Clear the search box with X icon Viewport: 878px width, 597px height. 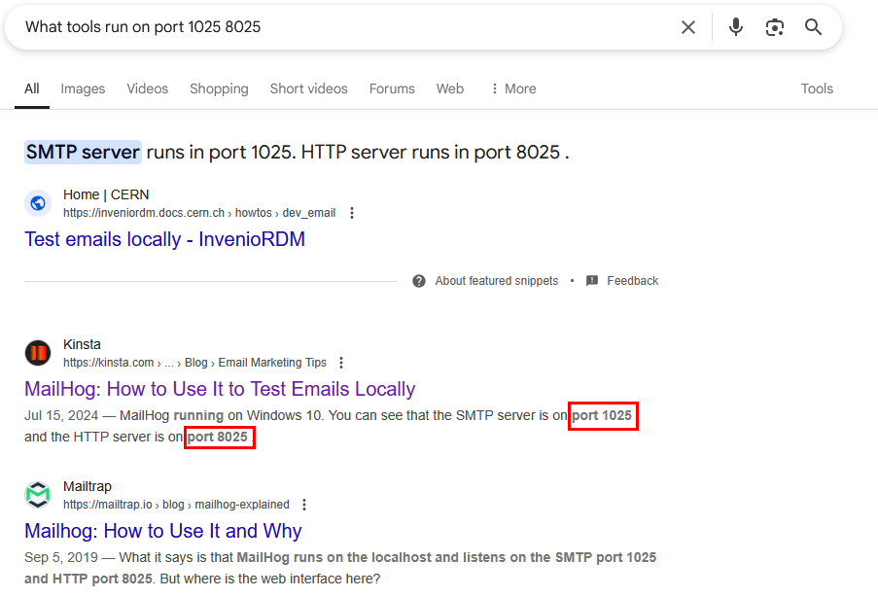688,27
